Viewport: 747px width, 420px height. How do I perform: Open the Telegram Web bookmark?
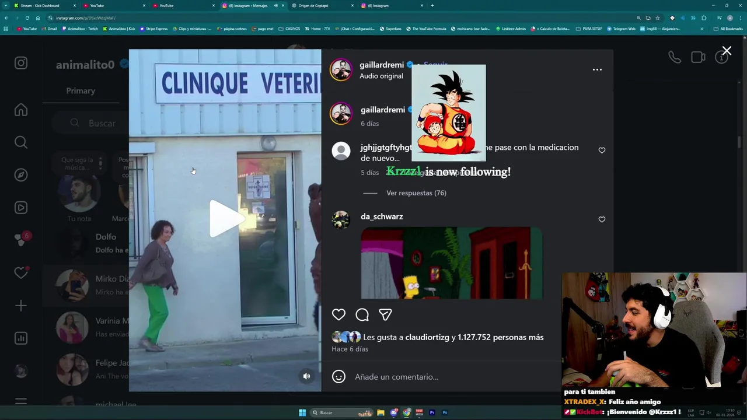(621, 29)
